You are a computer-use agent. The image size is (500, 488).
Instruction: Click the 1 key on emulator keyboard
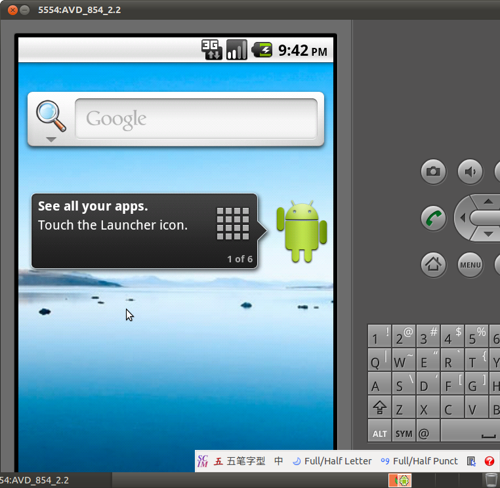coord(379,336)
